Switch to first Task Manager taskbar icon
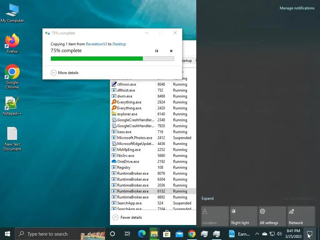 [204, 234]
